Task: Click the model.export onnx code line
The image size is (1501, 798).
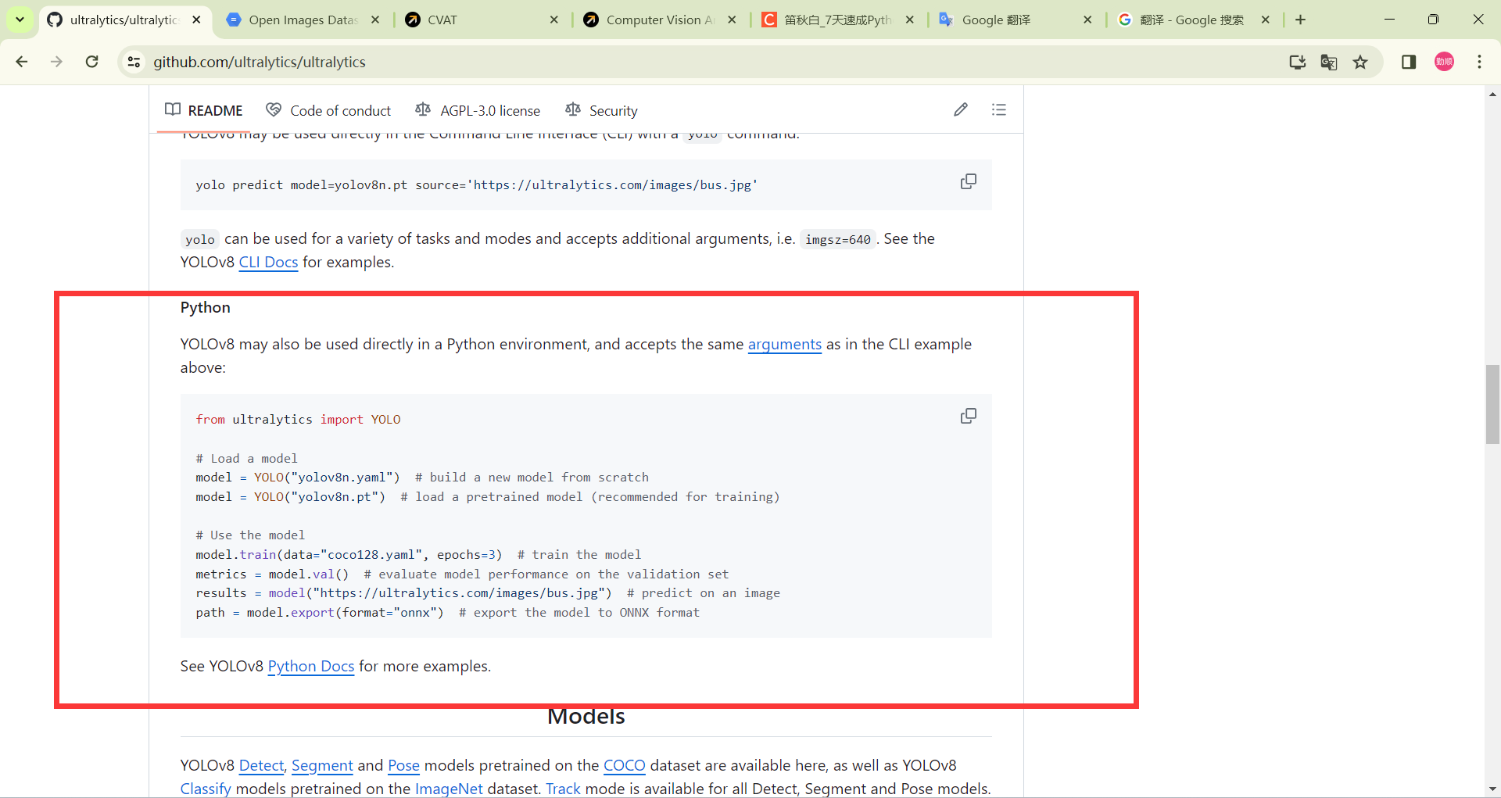Action: 447,613
